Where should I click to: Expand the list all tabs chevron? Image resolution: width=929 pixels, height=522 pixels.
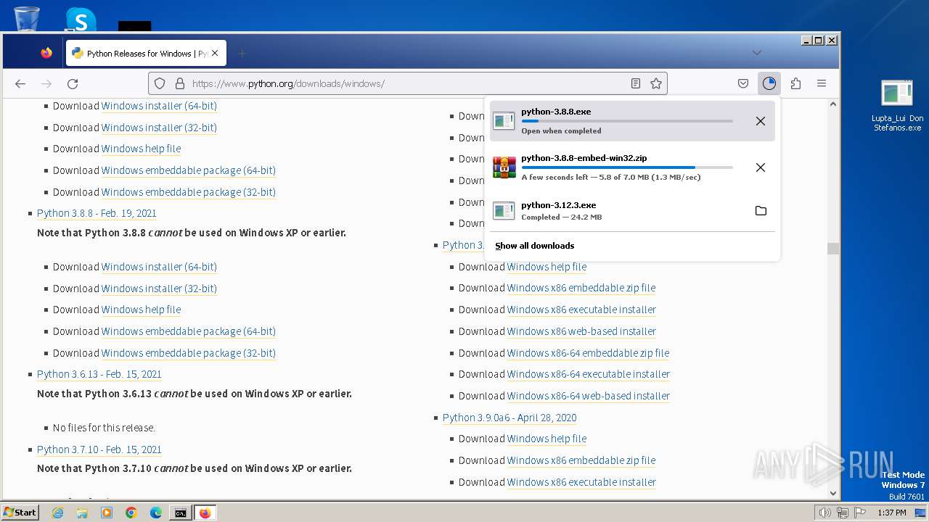[x=757, y=52]
